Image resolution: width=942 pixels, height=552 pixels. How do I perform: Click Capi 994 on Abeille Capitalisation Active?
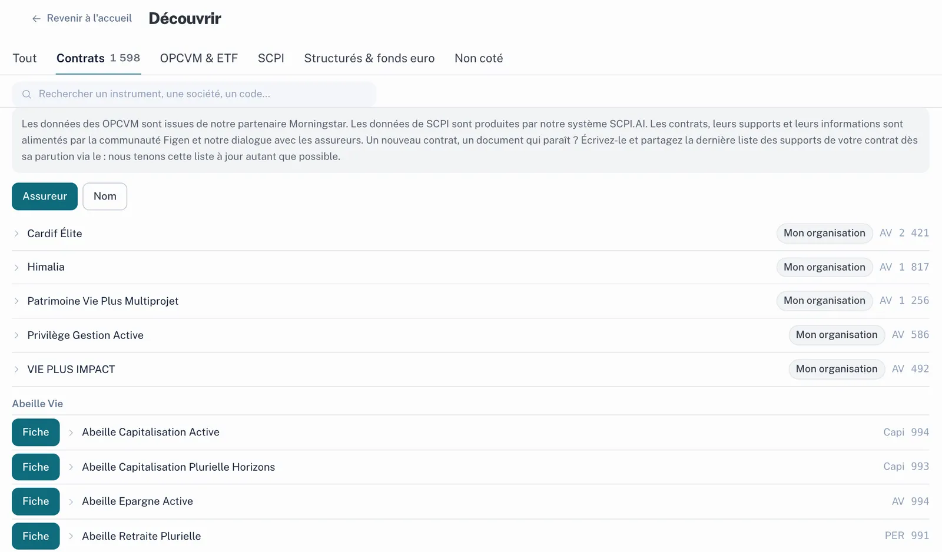(906, 433)
